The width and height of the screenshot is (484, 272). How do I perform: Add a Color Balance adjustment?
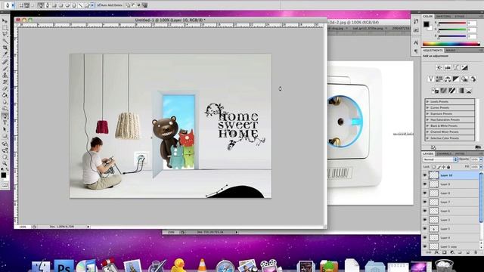448,79
